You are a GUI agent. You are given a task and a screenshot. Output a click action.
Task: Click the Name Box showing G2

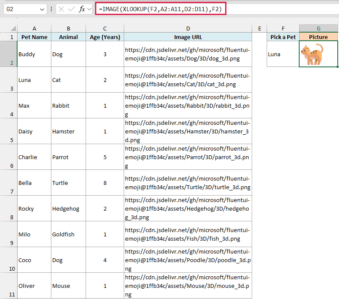click(25, 9)
